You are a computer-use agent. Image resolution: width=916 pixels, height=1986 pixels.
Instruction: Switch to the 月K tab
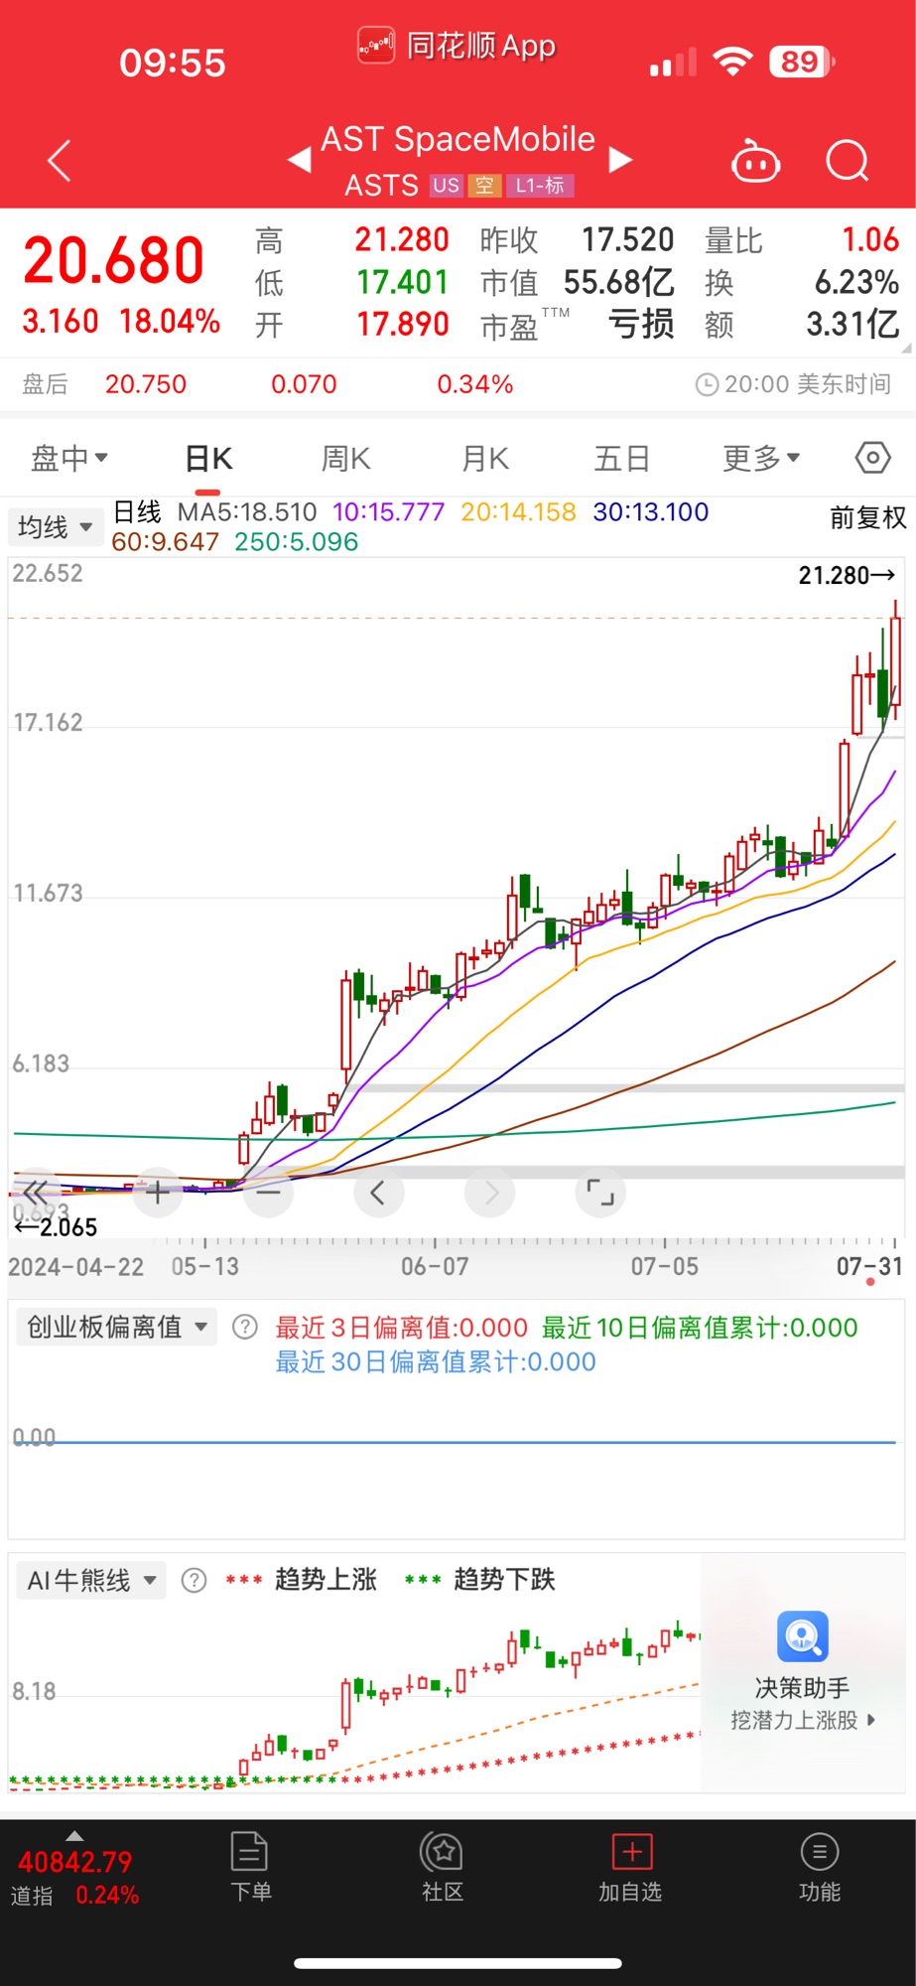point(485,459)
